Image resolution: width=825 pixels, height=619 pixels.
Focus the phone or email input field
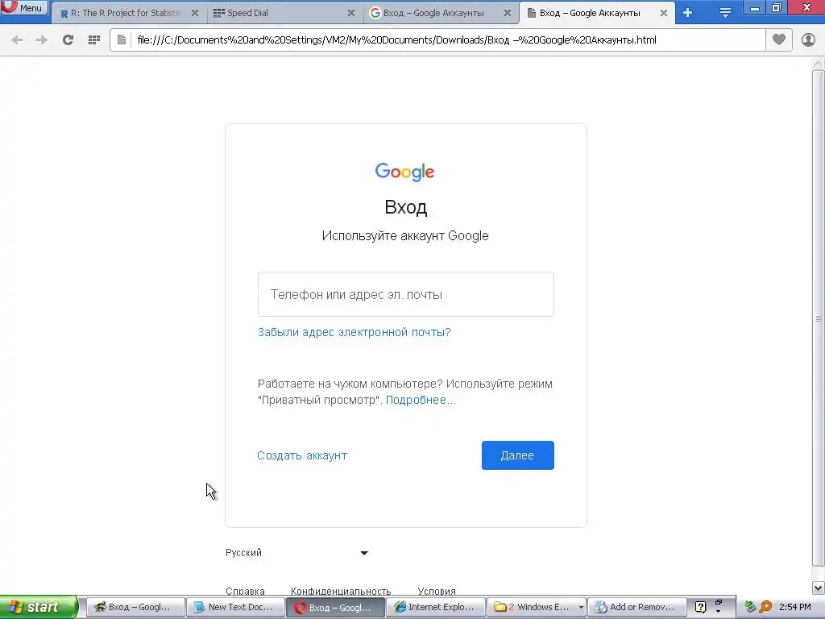pyautogui.click(x=406, y=294)
